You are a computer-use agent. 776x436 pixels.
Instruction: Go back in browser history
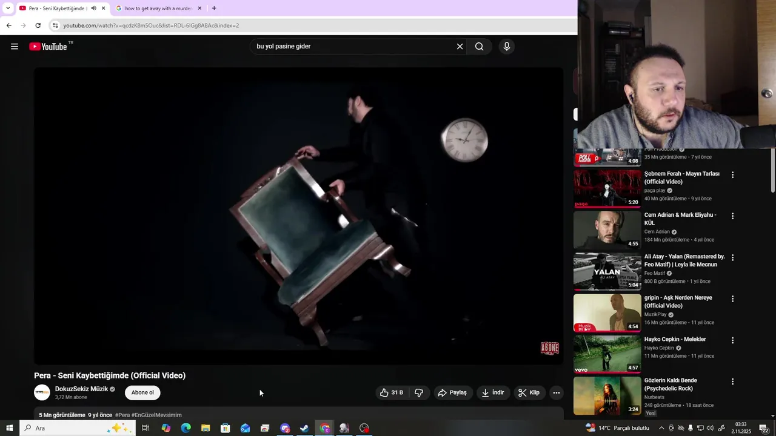tap(8, 25)
